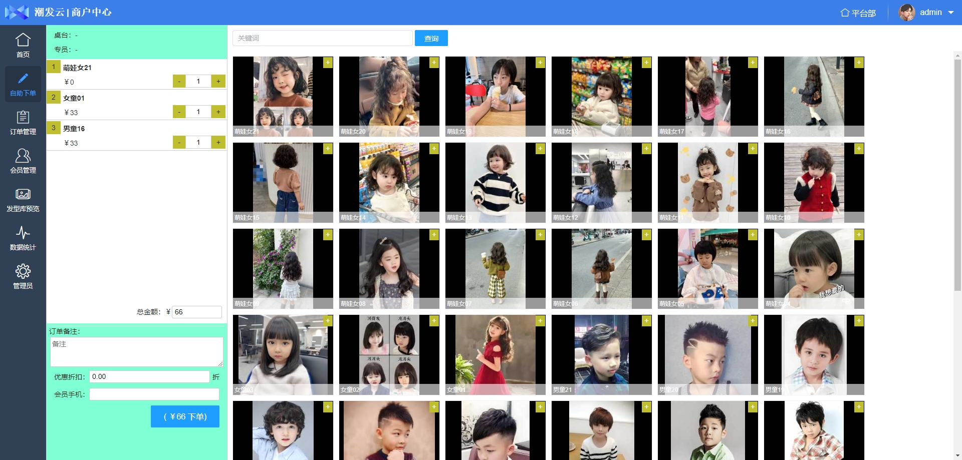Add 萌娃女21 using its plus icon

[x=328, y=62]
